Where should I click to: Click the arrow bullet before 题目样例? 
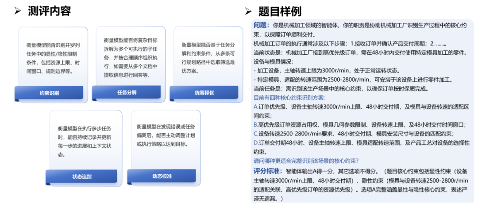pos(248,11)
